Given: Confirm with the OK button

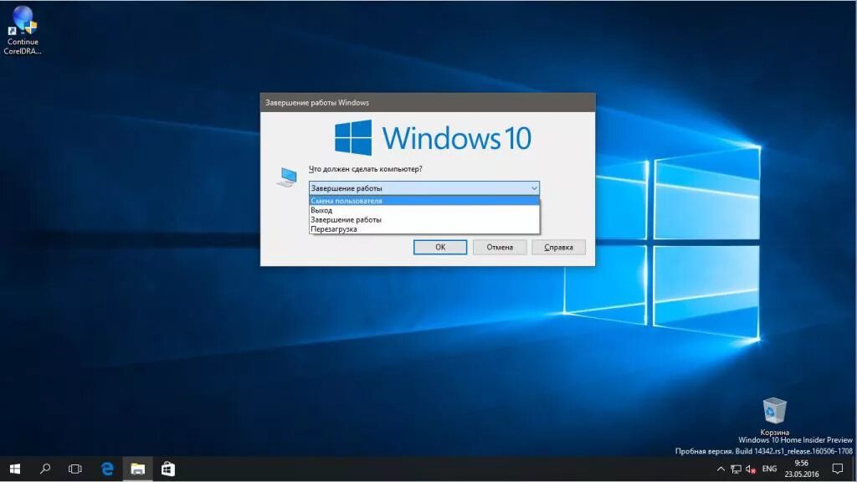Looking at the screenshot, I should [440, 247].
